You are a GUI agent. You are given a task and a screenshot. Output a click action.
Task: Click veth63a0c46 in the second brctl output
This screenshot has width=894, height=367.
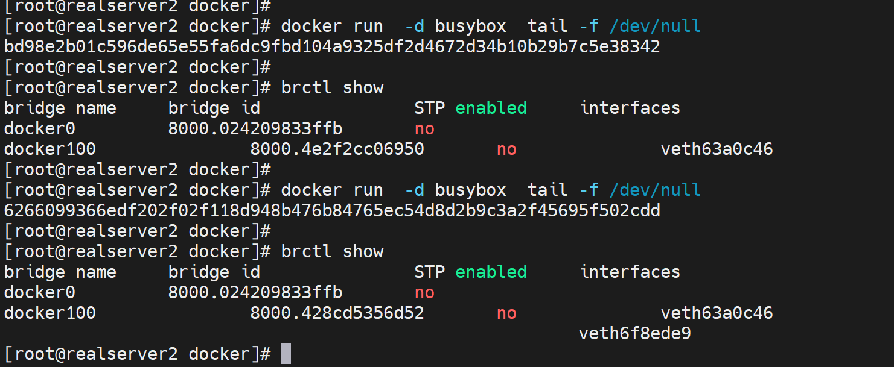[x=717, y=313]
